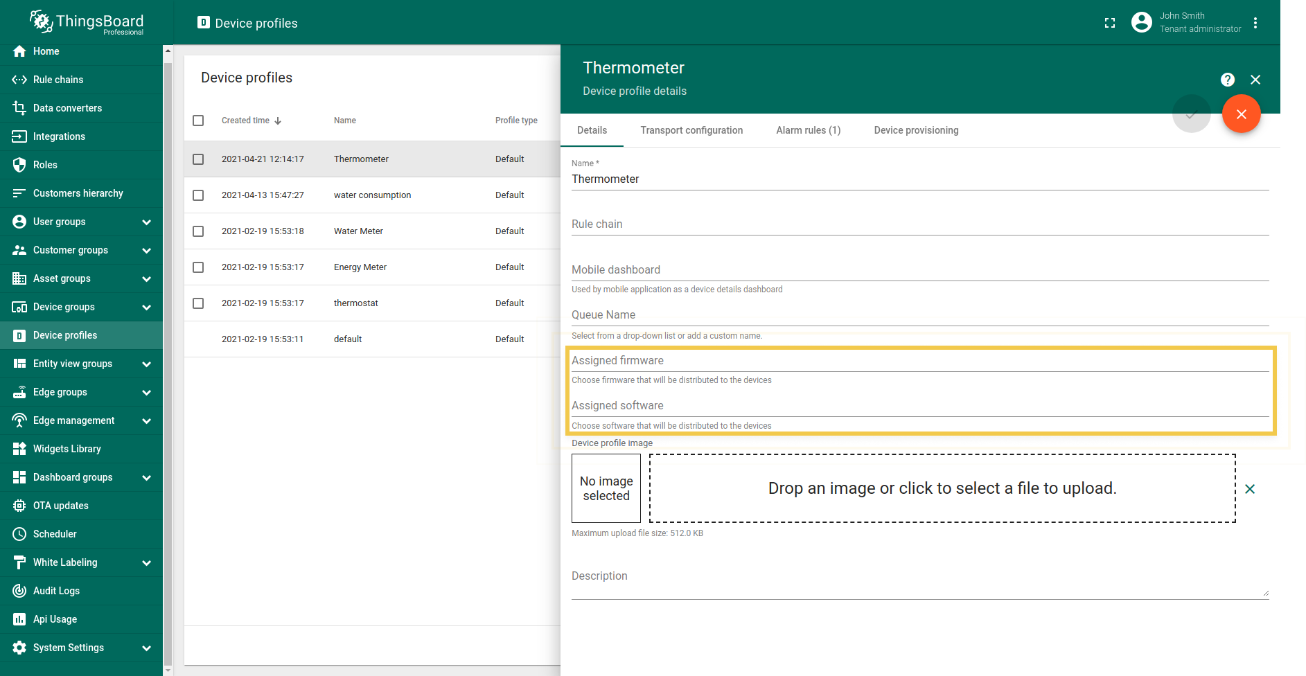Open the Widgets Library icon

(19, 449)
